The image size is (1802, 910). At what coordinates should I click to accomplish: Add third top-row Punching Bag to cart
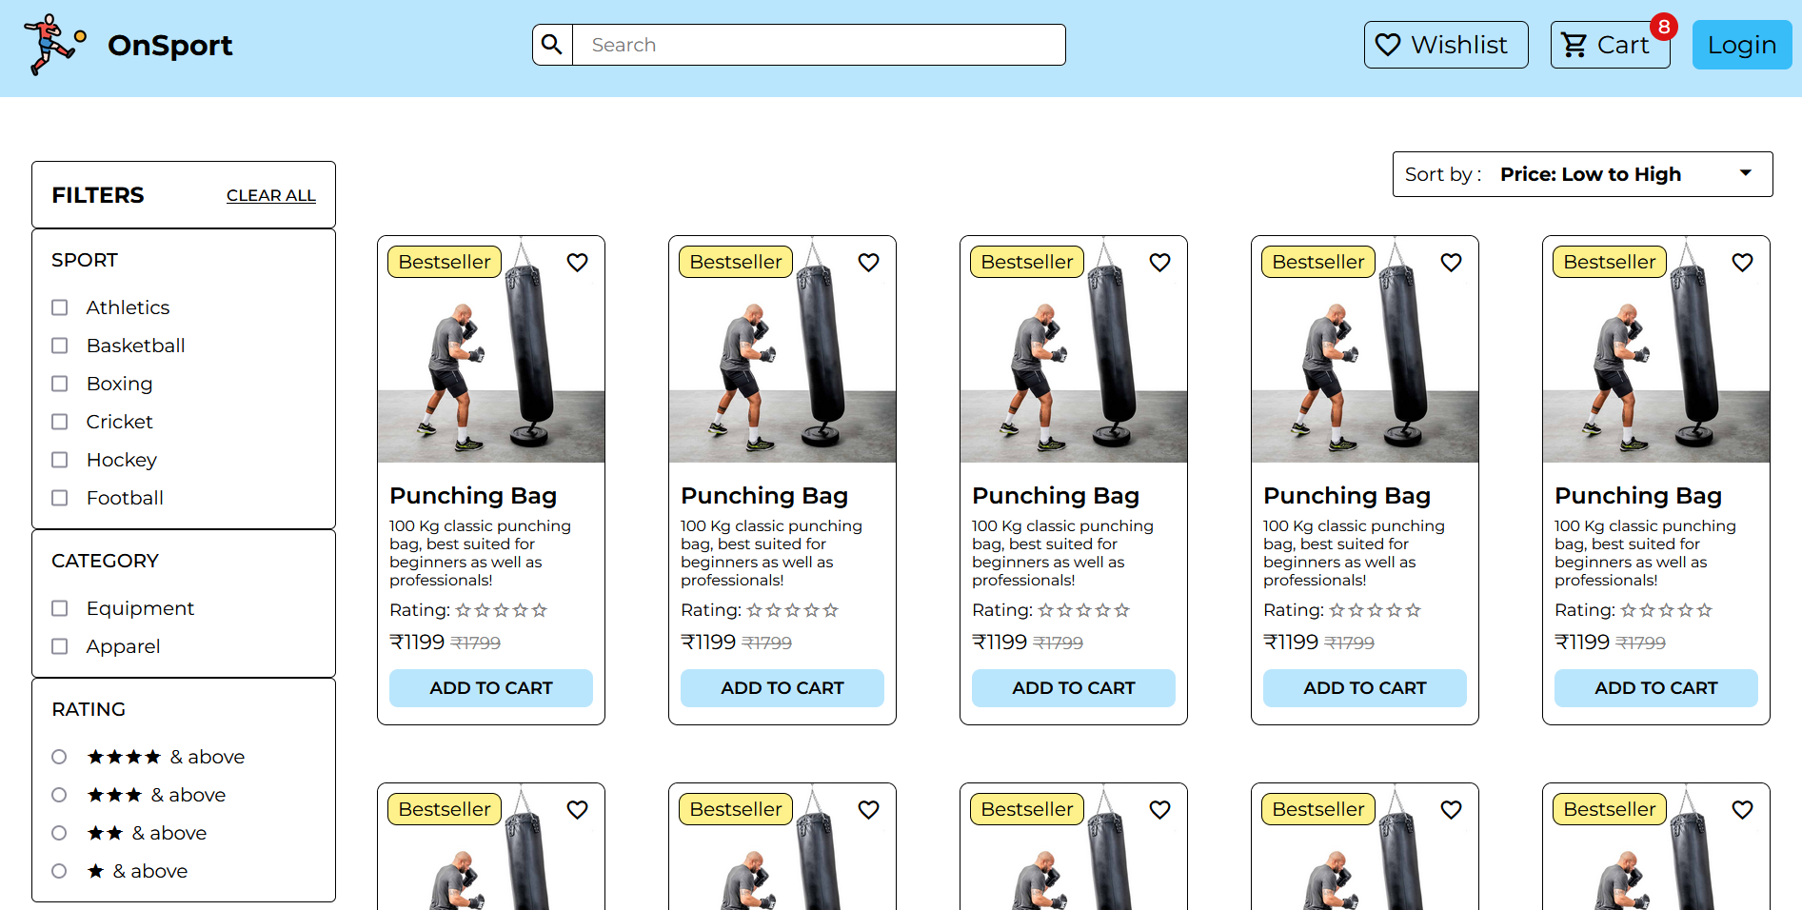(x=1074, y=688)
